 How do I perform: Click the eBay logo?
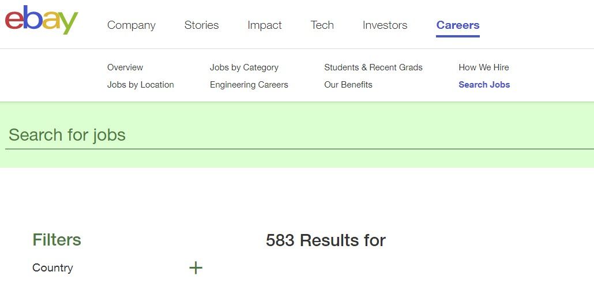[41, 20]
